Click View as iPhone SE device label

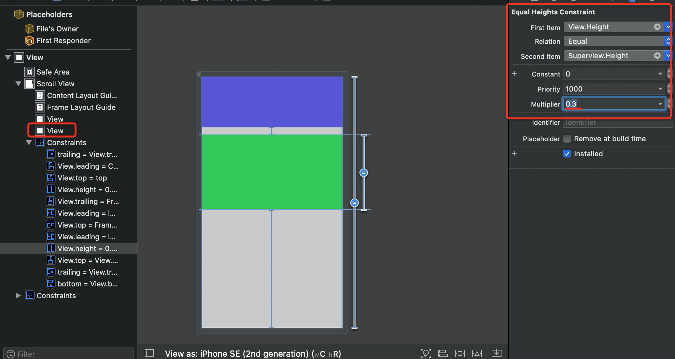pyautogui.click(x=253, y=354)
